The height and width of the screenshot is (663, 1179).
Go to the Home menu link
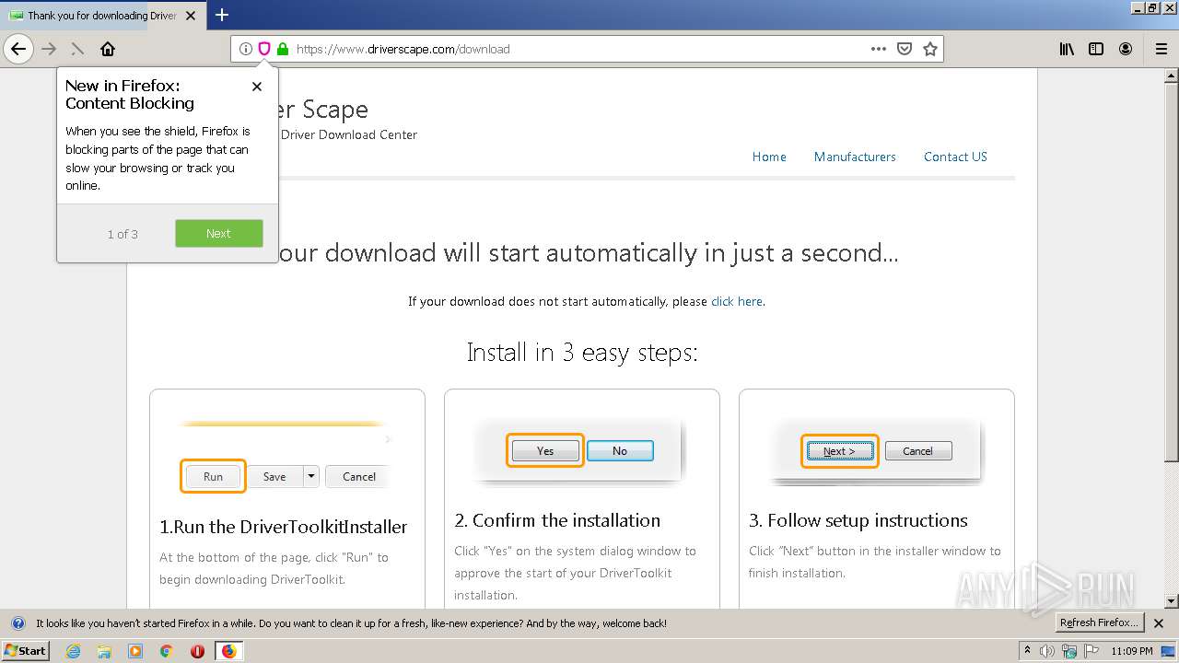(x=769, y=157)
